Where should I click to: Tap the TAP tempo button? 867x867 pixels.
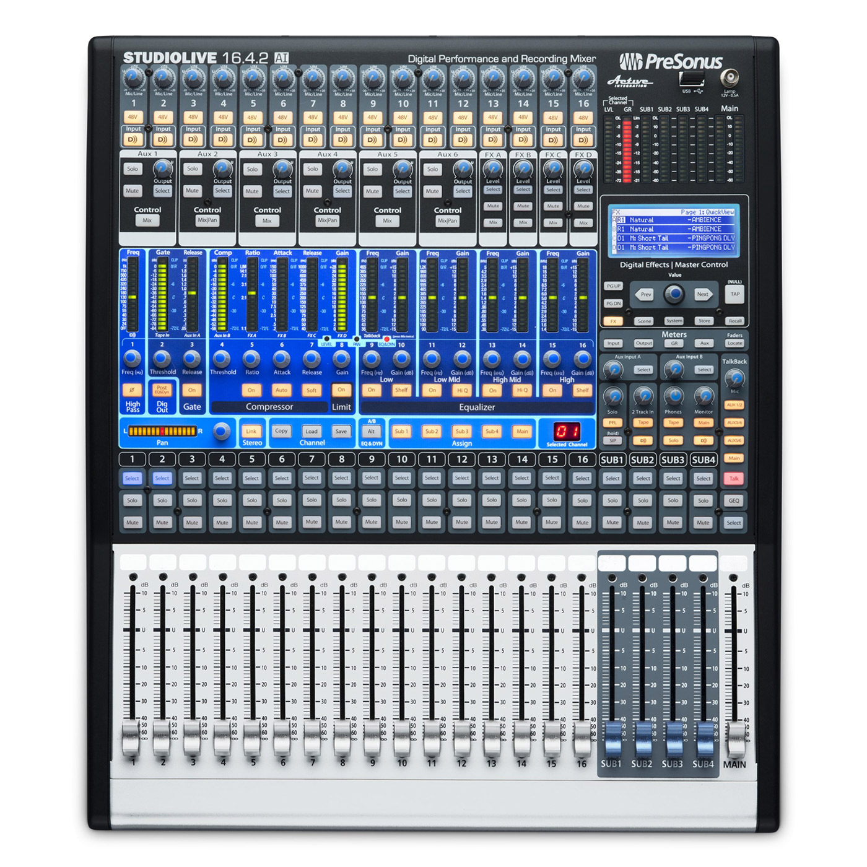pyautogui.click(x=735, y=294)
